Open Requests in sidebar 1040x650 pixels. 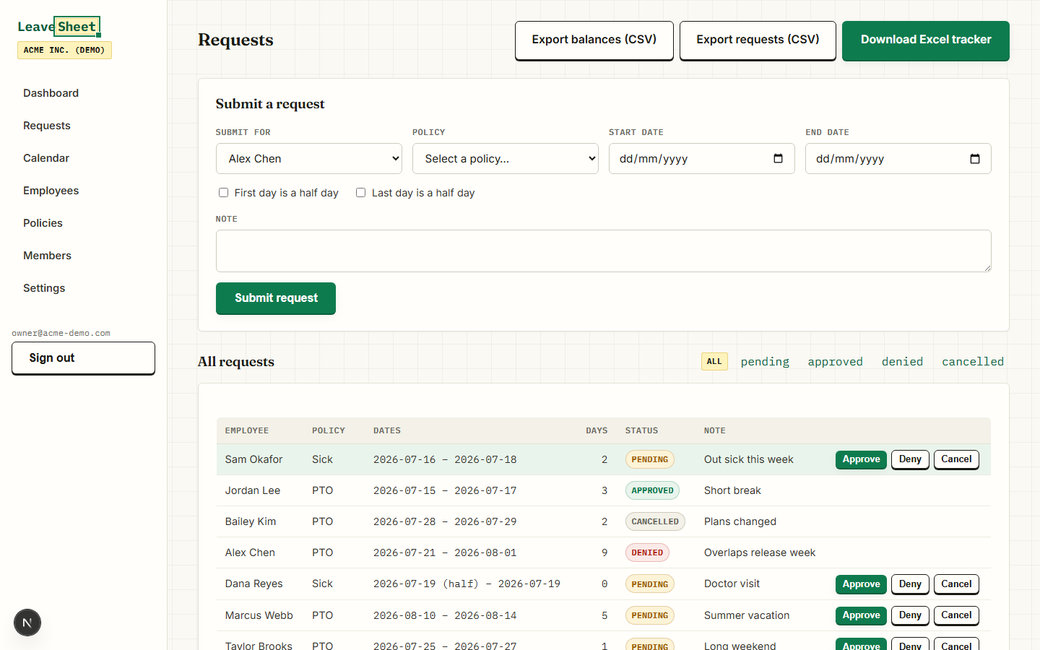[x=47, y=126]
